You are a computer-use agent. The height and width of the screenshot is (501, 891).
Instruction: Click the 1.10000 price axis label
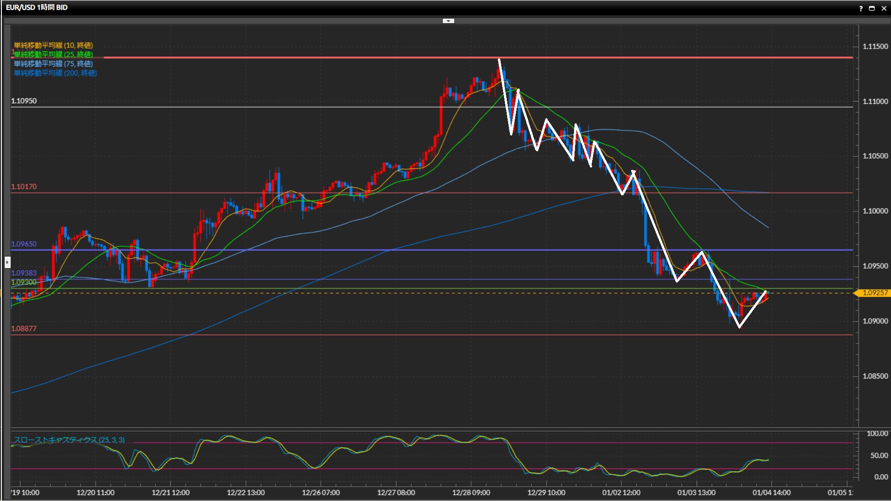(875, 211)
